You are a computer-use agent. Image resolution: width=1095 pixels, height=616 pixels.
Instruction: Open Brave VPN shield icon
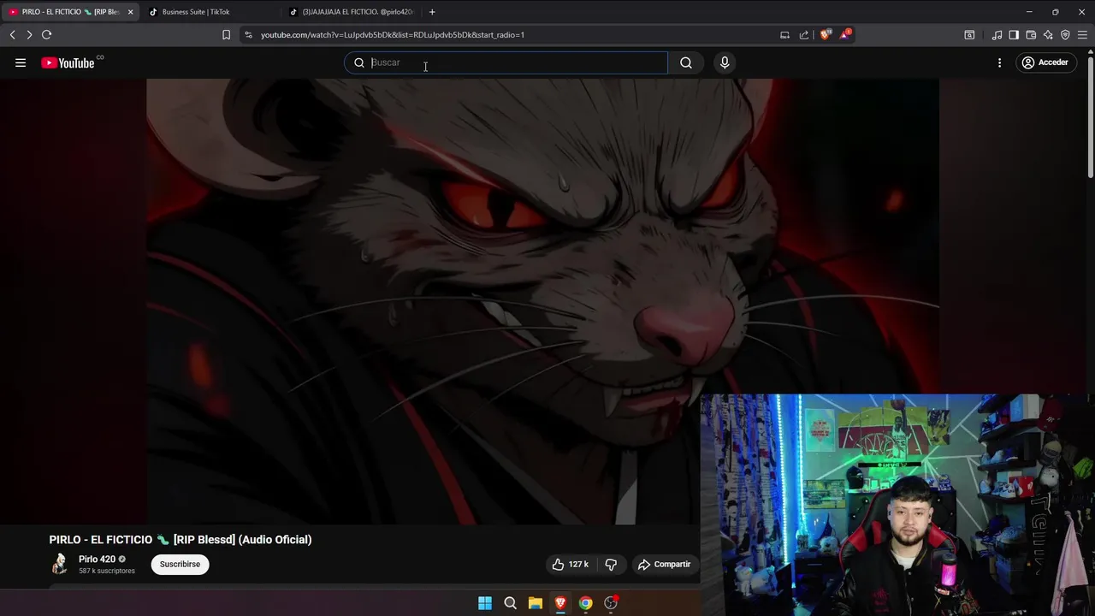pos(1065,35)
